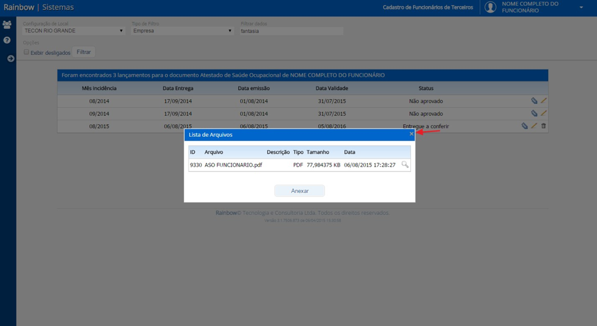Edit the 09/2014 entry with pencil icon
Screen dimensions: 597x326
tap(543, 113)
